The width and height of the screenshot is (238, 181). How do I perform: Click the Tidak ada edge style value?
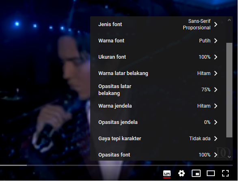200,139
